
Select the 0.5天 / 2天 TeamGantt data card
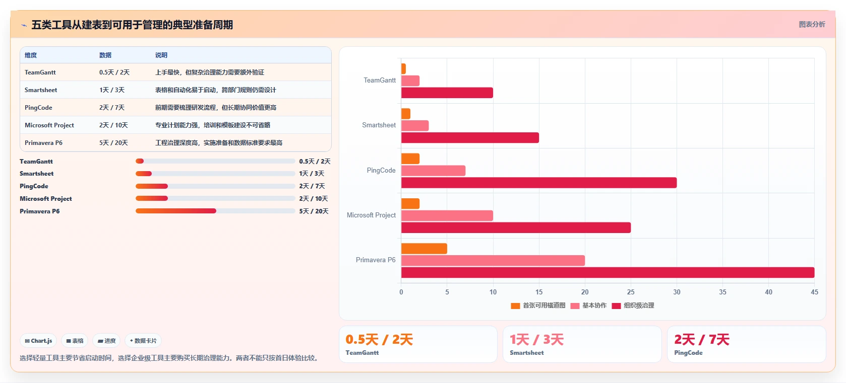click(x=418, y=344)
